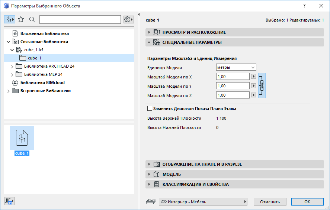
Task: Enable Заменить Диапазон Показа Плана Этажа checkbox
Action: pos(150,109)
